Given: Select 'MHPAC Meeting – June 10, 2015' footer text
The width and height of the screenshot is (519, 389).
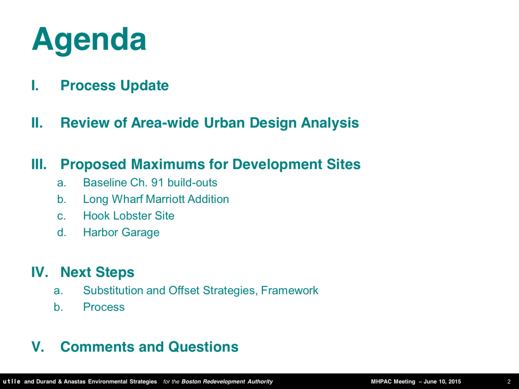Looking at the screenshot, I should pos(416,381).
